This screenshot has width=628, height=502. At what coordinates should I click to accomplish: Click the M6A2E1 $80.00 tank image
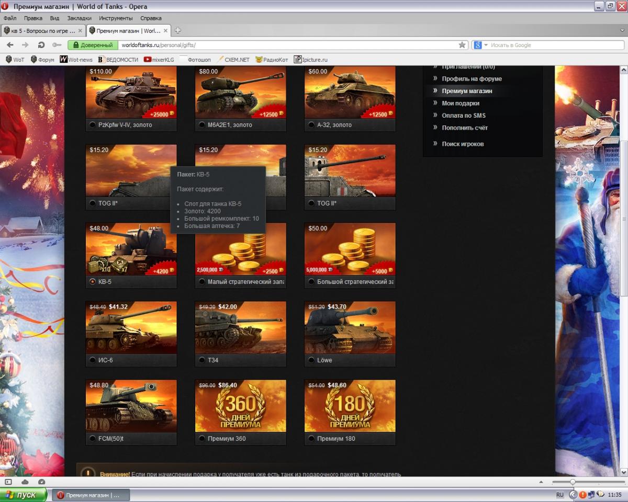click(241, 93)
